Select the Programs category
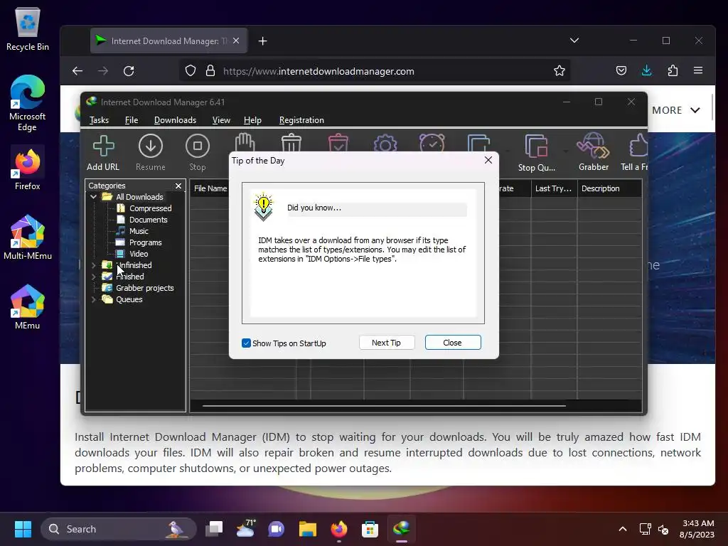Viewport: 728px width, 546px height. [x=145, y=242]
